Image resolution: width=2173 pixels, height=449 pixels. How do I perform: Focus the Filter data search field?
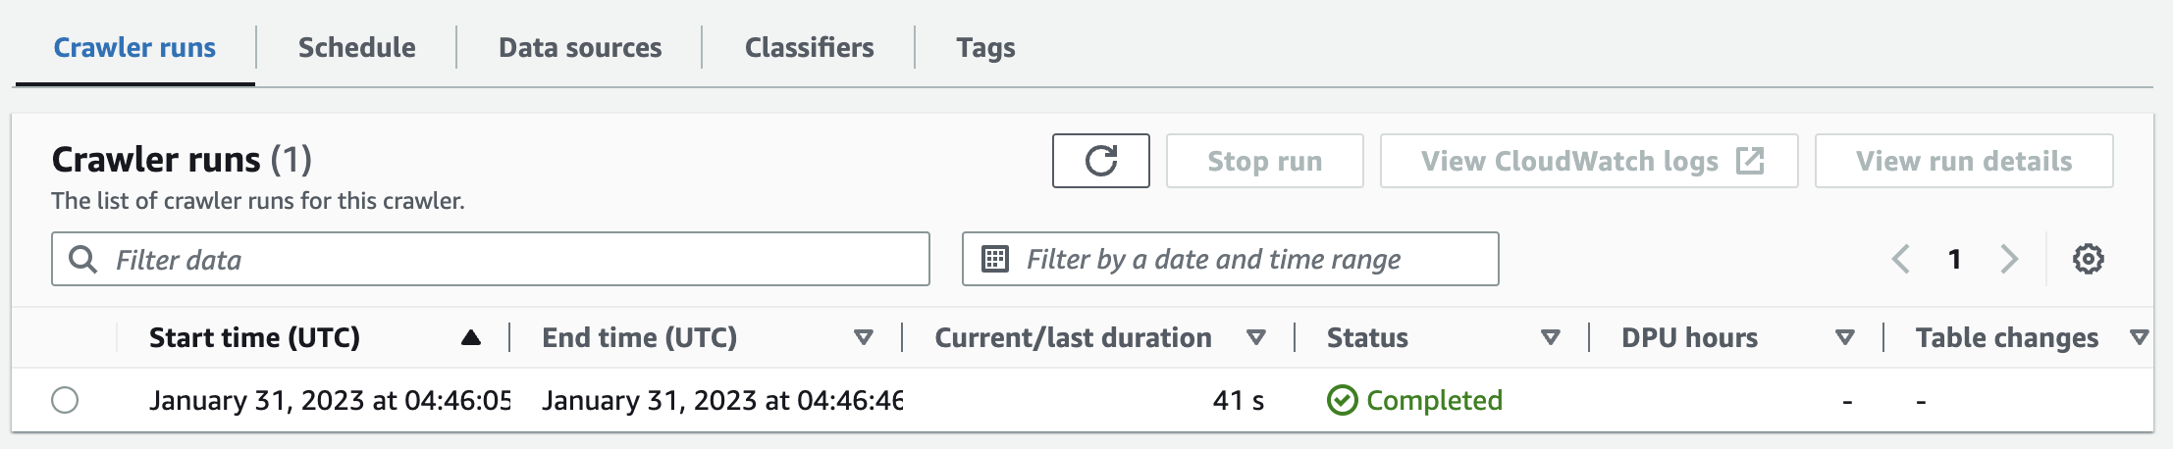click(x=491, y=259)
